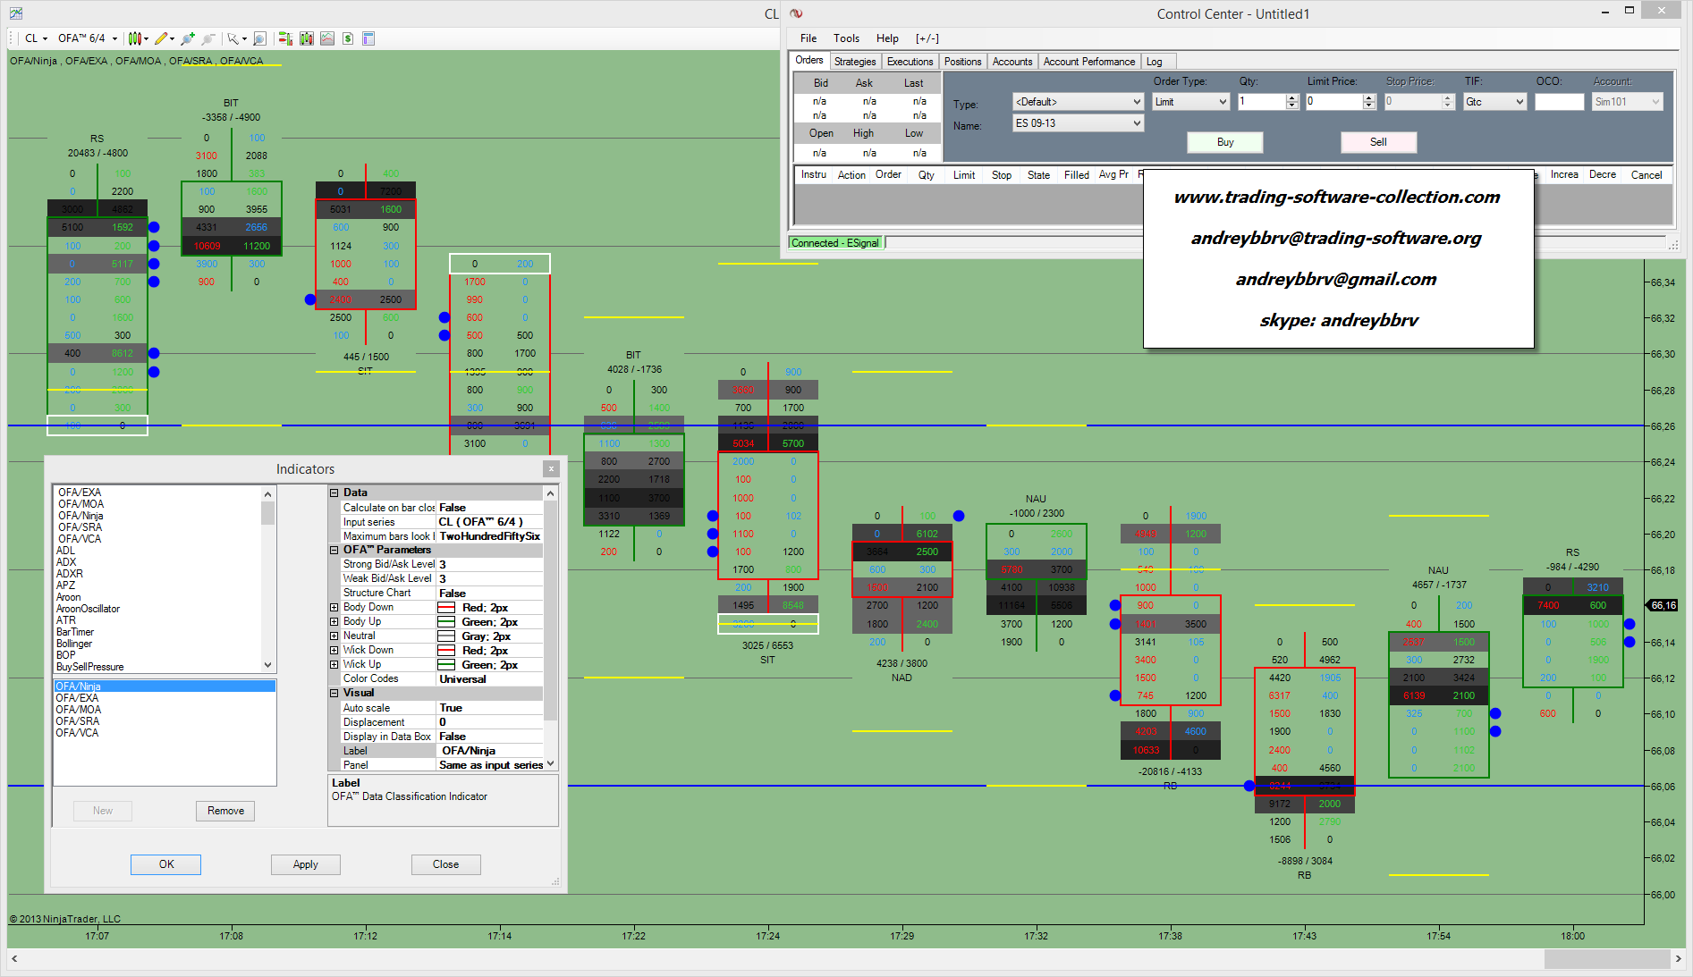
Task: Switch to the Positions tab
Action: pyautogui.click(x=962, y=62)
